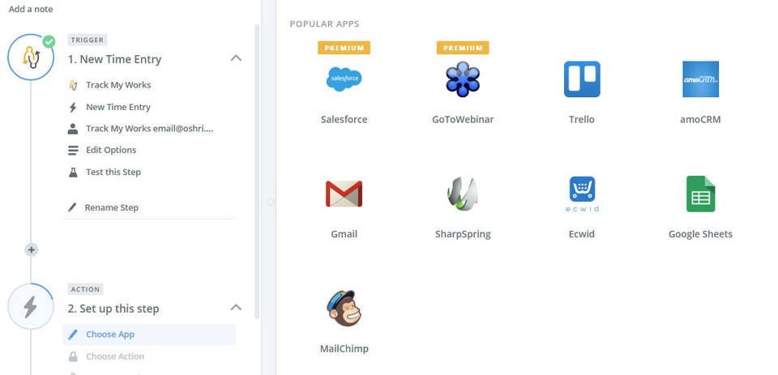
Task: Click Test this Step
Action: 113,172
